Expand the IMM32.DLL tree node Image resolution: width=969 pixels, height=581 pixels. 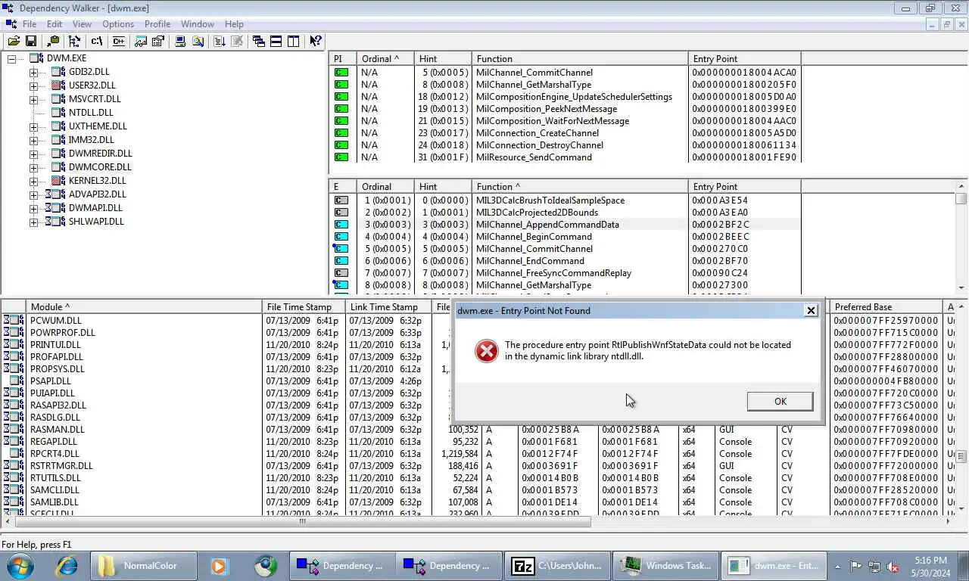(x=33, y=141)
